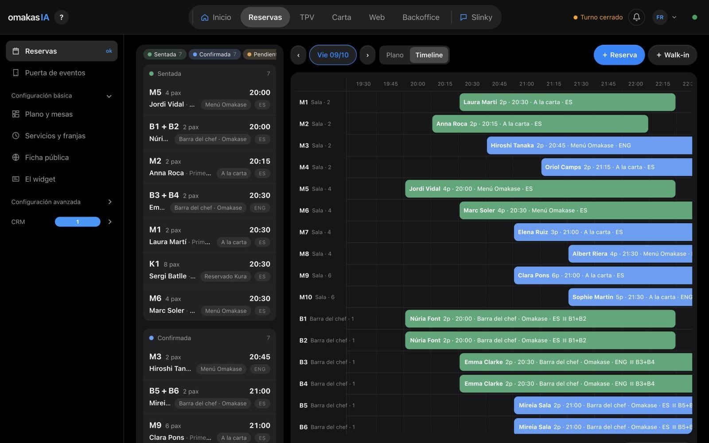Open the TPV tab
The image size is (709, 443).
tap(307, 17)
